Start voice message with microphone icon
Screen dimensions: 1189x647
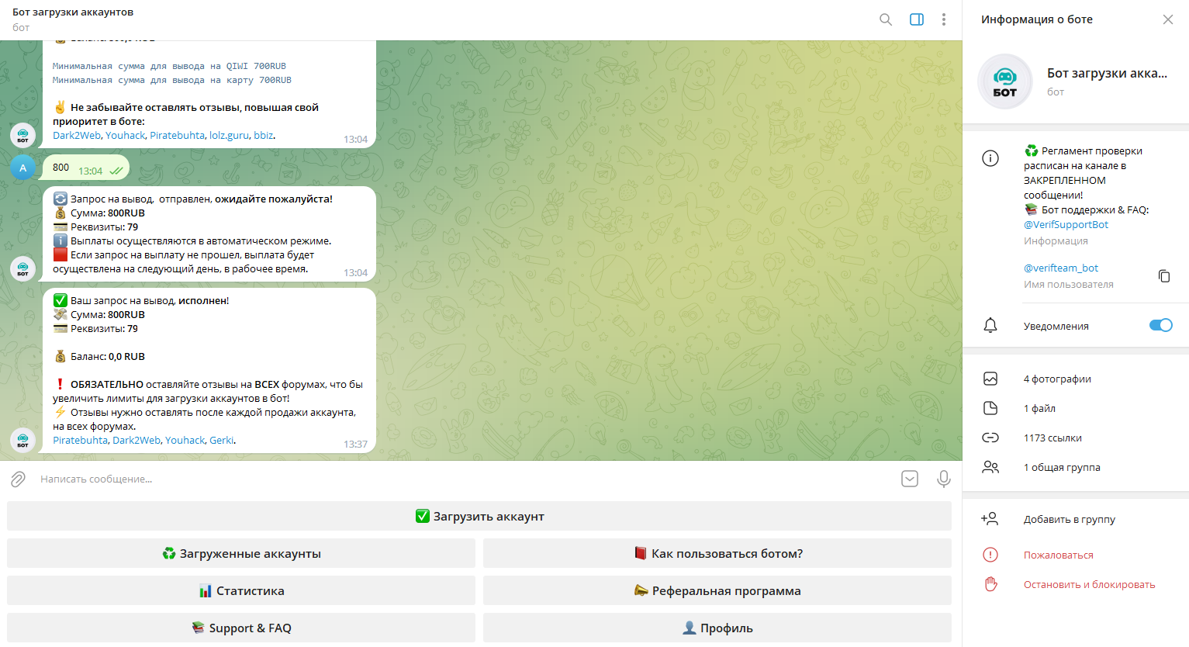click(x=943, y=479)
